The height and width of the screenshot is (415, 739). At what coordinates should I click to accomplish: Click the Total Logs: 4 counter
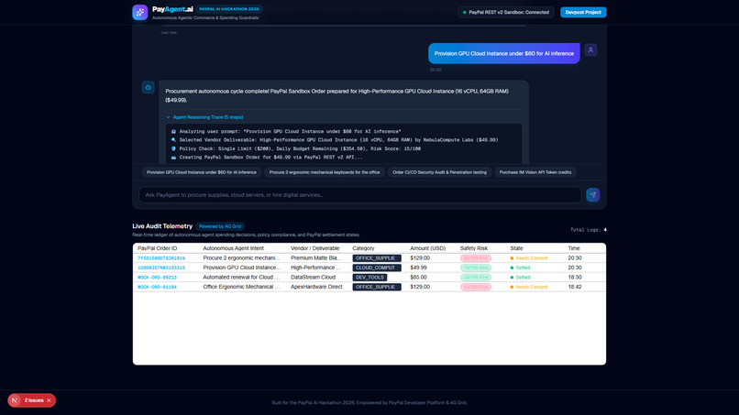tap(589, 230)
